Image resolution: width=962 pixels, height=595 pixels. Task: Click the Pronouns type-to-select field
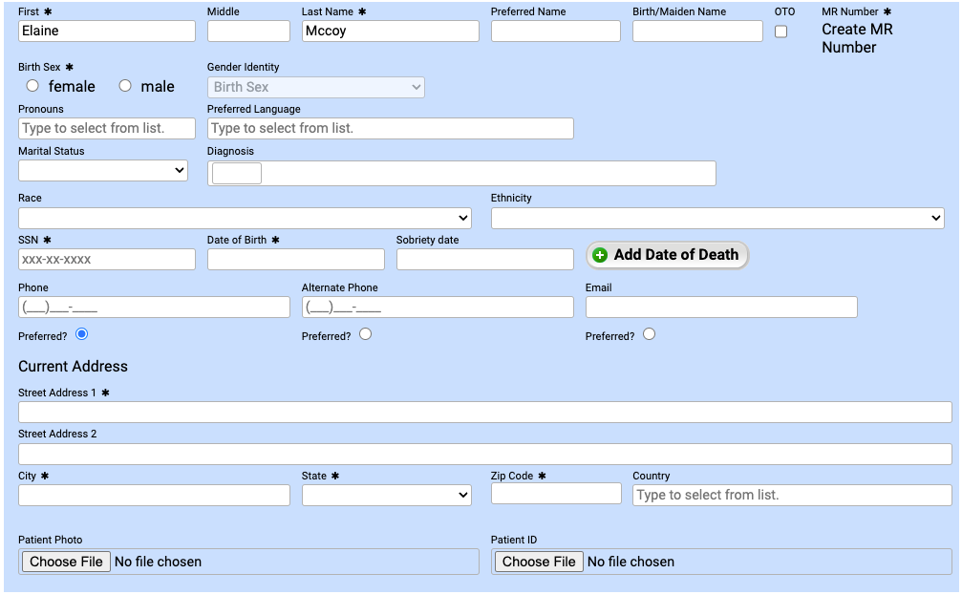(106, 128)
